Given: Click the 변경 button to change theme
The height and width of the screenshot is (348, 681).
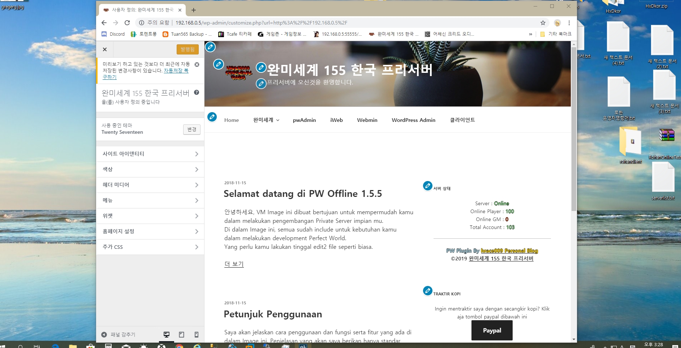Looking at the screenshot, I should 191,129.
